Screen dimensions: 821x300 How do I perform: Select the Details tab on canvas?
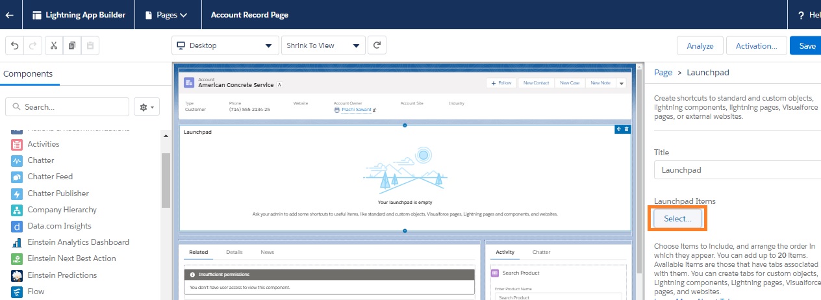point(234,252)
